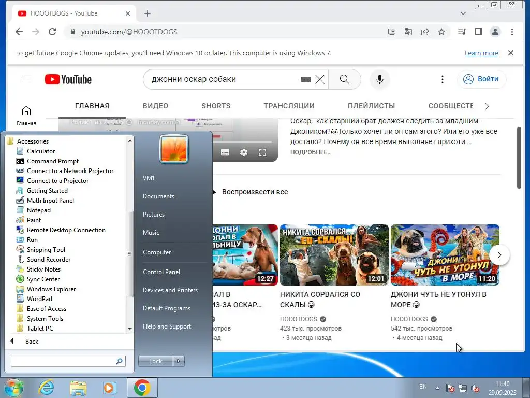Switch to the ВИДЕО tab
This screenshot has width=530, height=398.
click(x=155, y=106)
